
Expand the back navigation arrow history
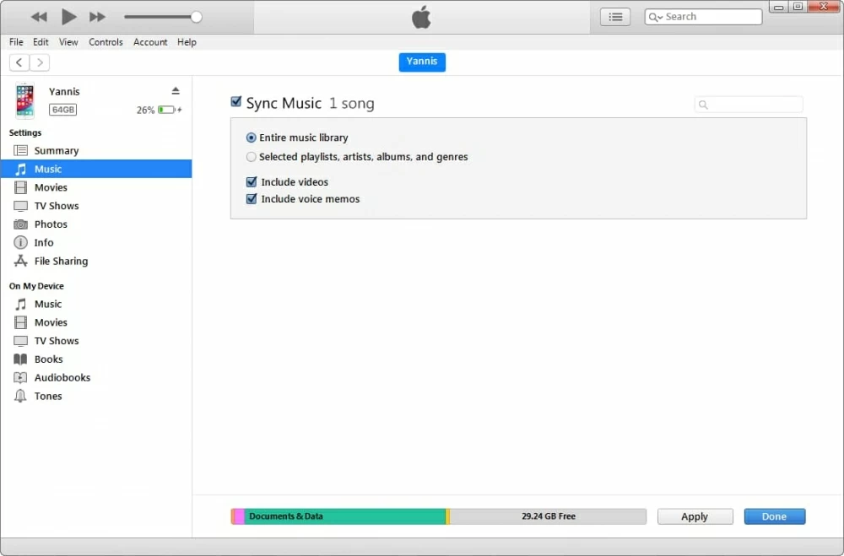(x=19, y=62)
